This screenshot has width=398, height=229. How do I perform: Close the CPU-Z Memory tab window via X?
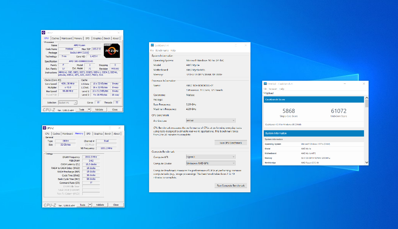coord(119,128)
